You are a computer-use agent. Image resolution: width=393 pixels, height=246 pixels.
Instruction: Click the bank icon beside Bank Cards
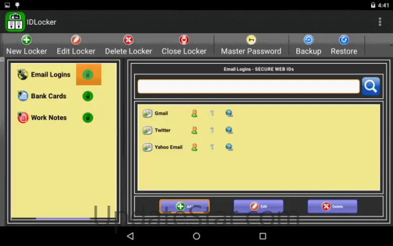click(x=23, y=96)
